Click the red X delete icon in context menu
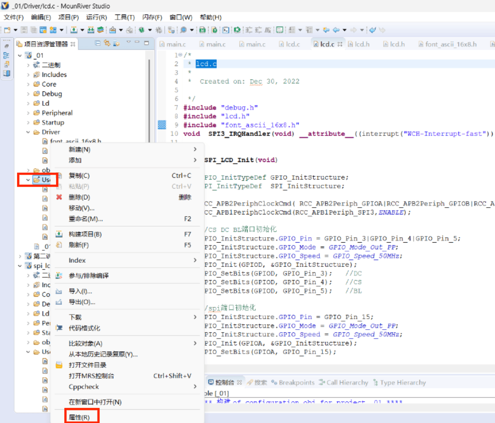 pyautogui.click(x=59, y=197)
